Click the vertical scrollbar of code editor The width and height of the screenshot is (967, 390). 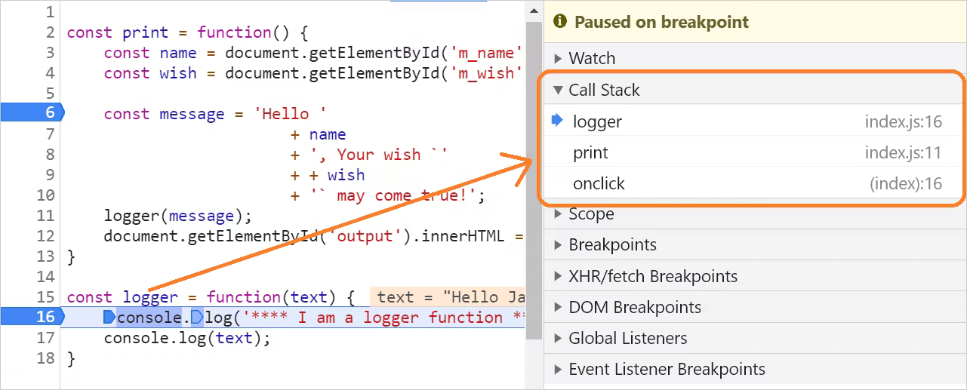pyautogui.click(x=534, y=180)
